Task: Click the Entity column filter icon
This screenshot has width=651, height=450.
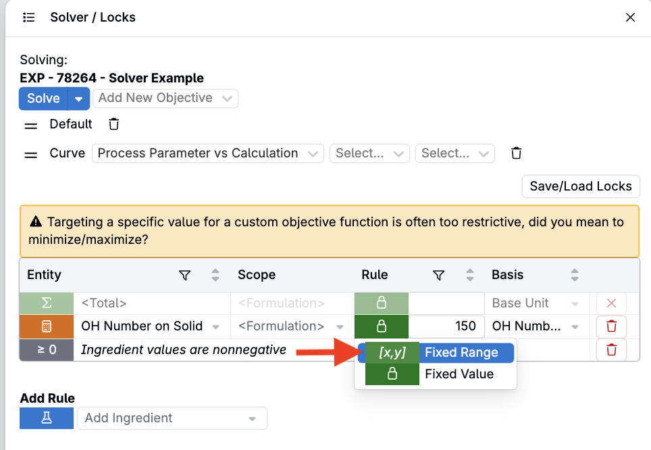Action: (x=185, y=275)
